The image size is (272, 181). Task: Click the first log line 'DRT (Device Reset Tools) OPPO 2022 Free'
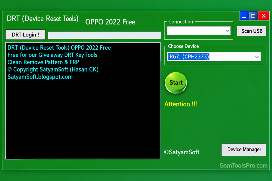click(59, 48)
